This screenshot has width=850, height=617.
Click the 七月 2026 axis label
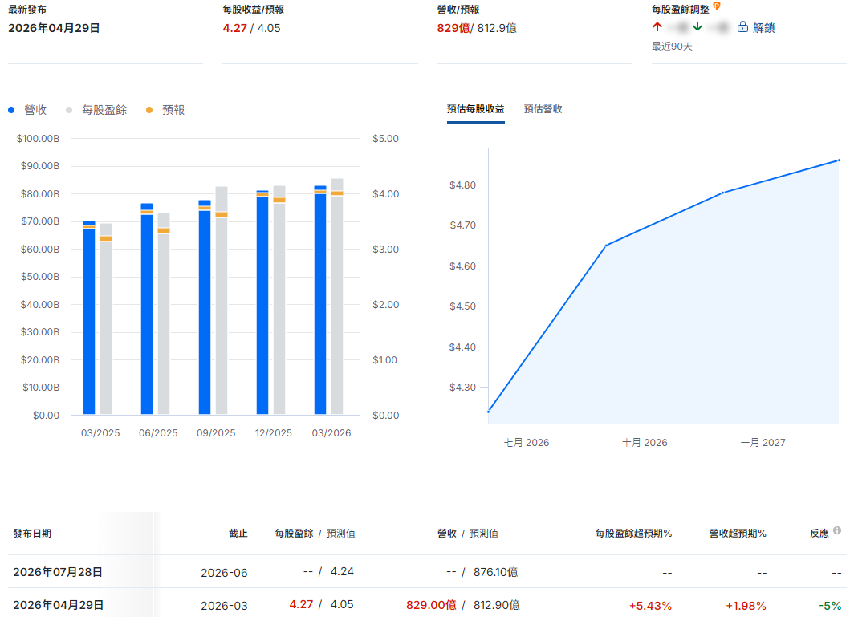[x=527, y=443]
